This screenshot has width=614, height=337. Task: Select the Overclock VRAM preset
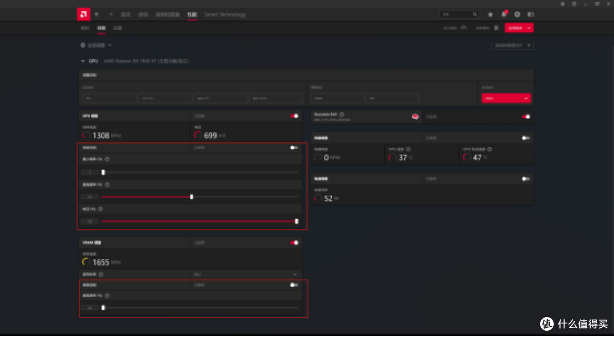(276, 98)
